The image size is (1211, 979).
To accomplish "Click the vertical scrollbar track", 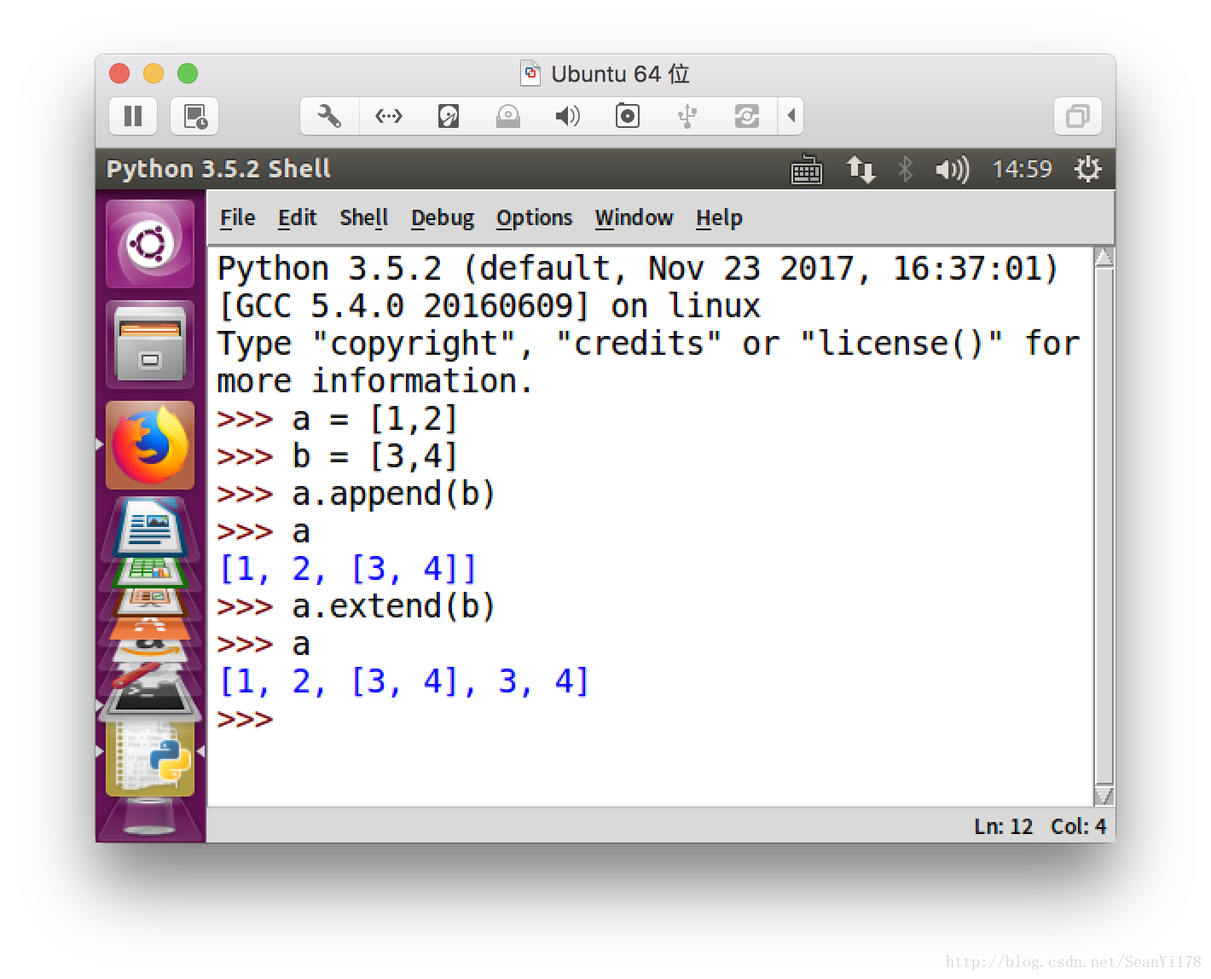I will (x=1104, y=527).
